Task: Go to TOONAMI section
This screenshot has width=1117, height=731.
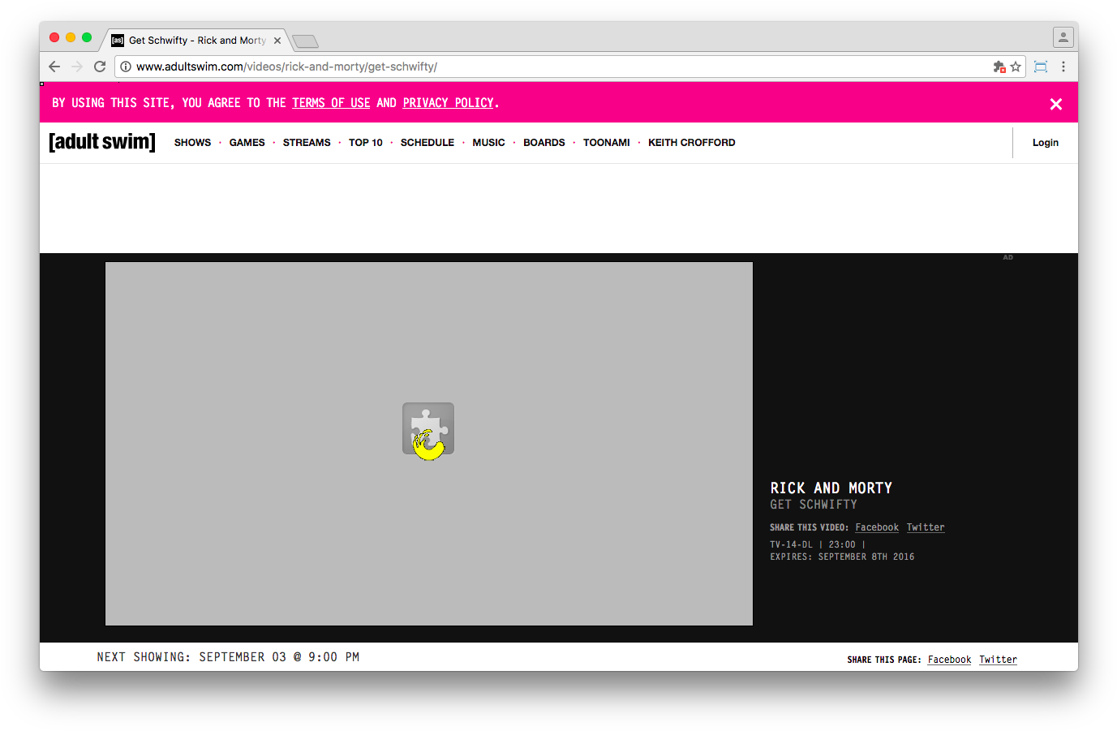Action: click(x=607, y=143)
